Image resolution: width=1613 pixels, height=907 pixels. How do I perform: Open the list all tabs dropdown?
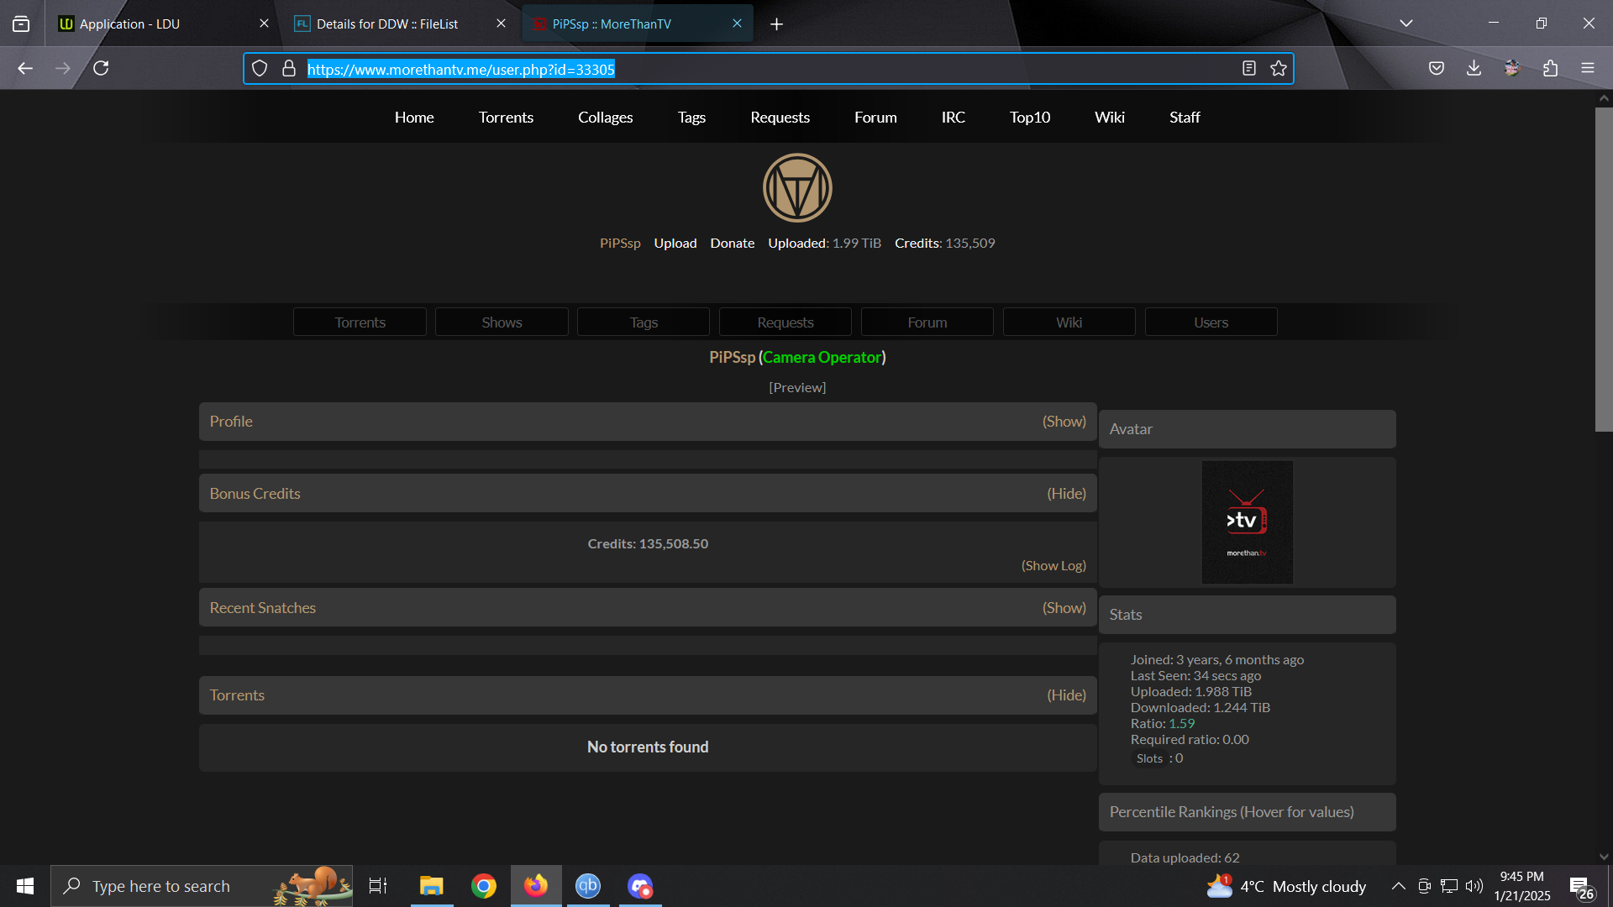pyautogui.click(x=1405, y=24)
